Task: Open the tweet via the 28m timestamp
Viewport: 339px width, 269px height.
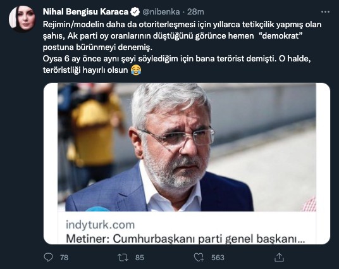Action: [195, 11]
